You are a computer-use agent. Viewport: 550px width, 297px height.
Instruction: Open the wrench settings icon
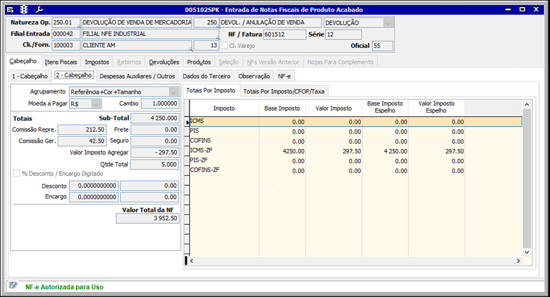point(39,10)
